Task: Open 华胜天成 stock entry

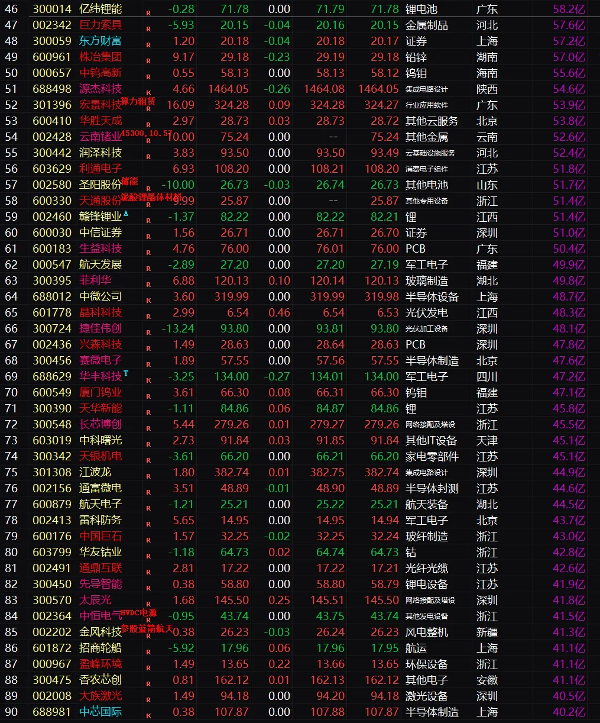Action: pyautogui.click(x=100, y=121)
